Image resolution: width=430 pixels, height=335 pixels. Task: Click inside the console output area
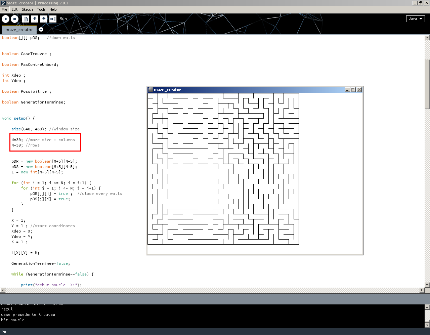pyautogui.click(x=134, y=316)
